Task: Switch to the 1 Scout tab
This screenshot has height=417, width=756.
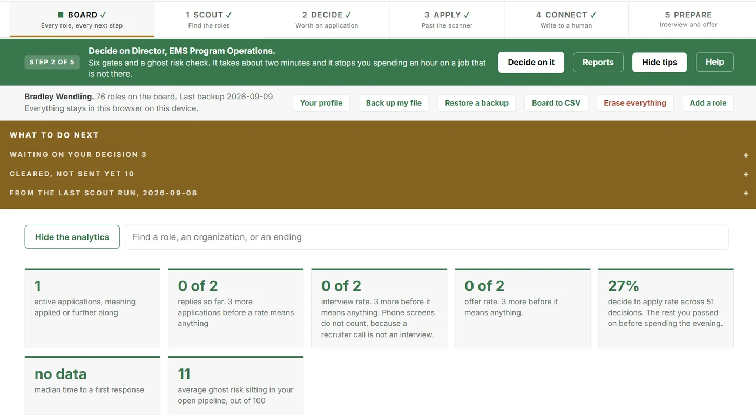Action: pos(209,19)
